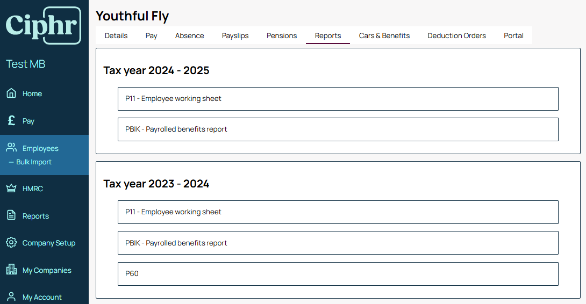Open the P60 report for 2023 - 2024
Viewport: 586px width, 304px height.
338,274
